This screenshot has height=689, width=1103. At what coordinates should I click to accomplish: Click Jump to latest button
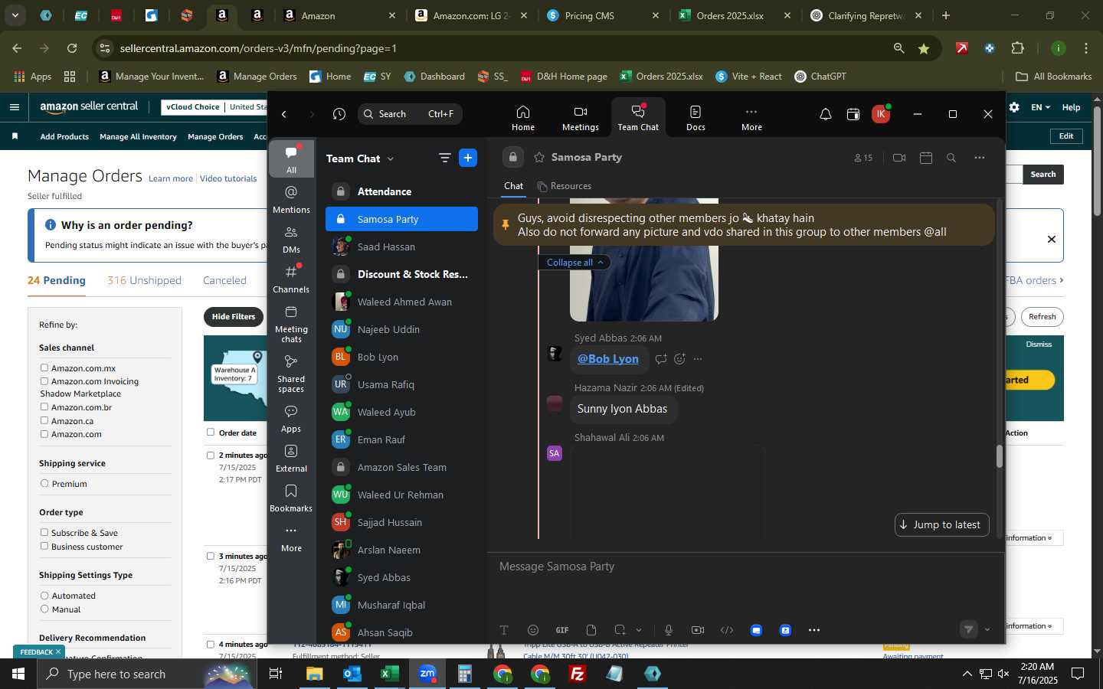point(941,524)
